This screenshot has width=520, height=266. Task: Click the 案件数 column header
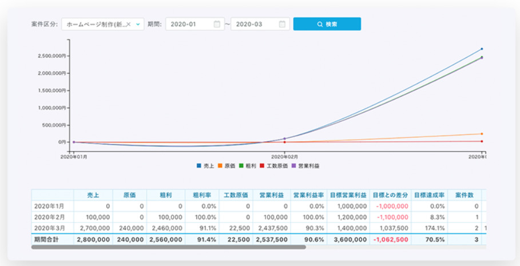point(465,195)
